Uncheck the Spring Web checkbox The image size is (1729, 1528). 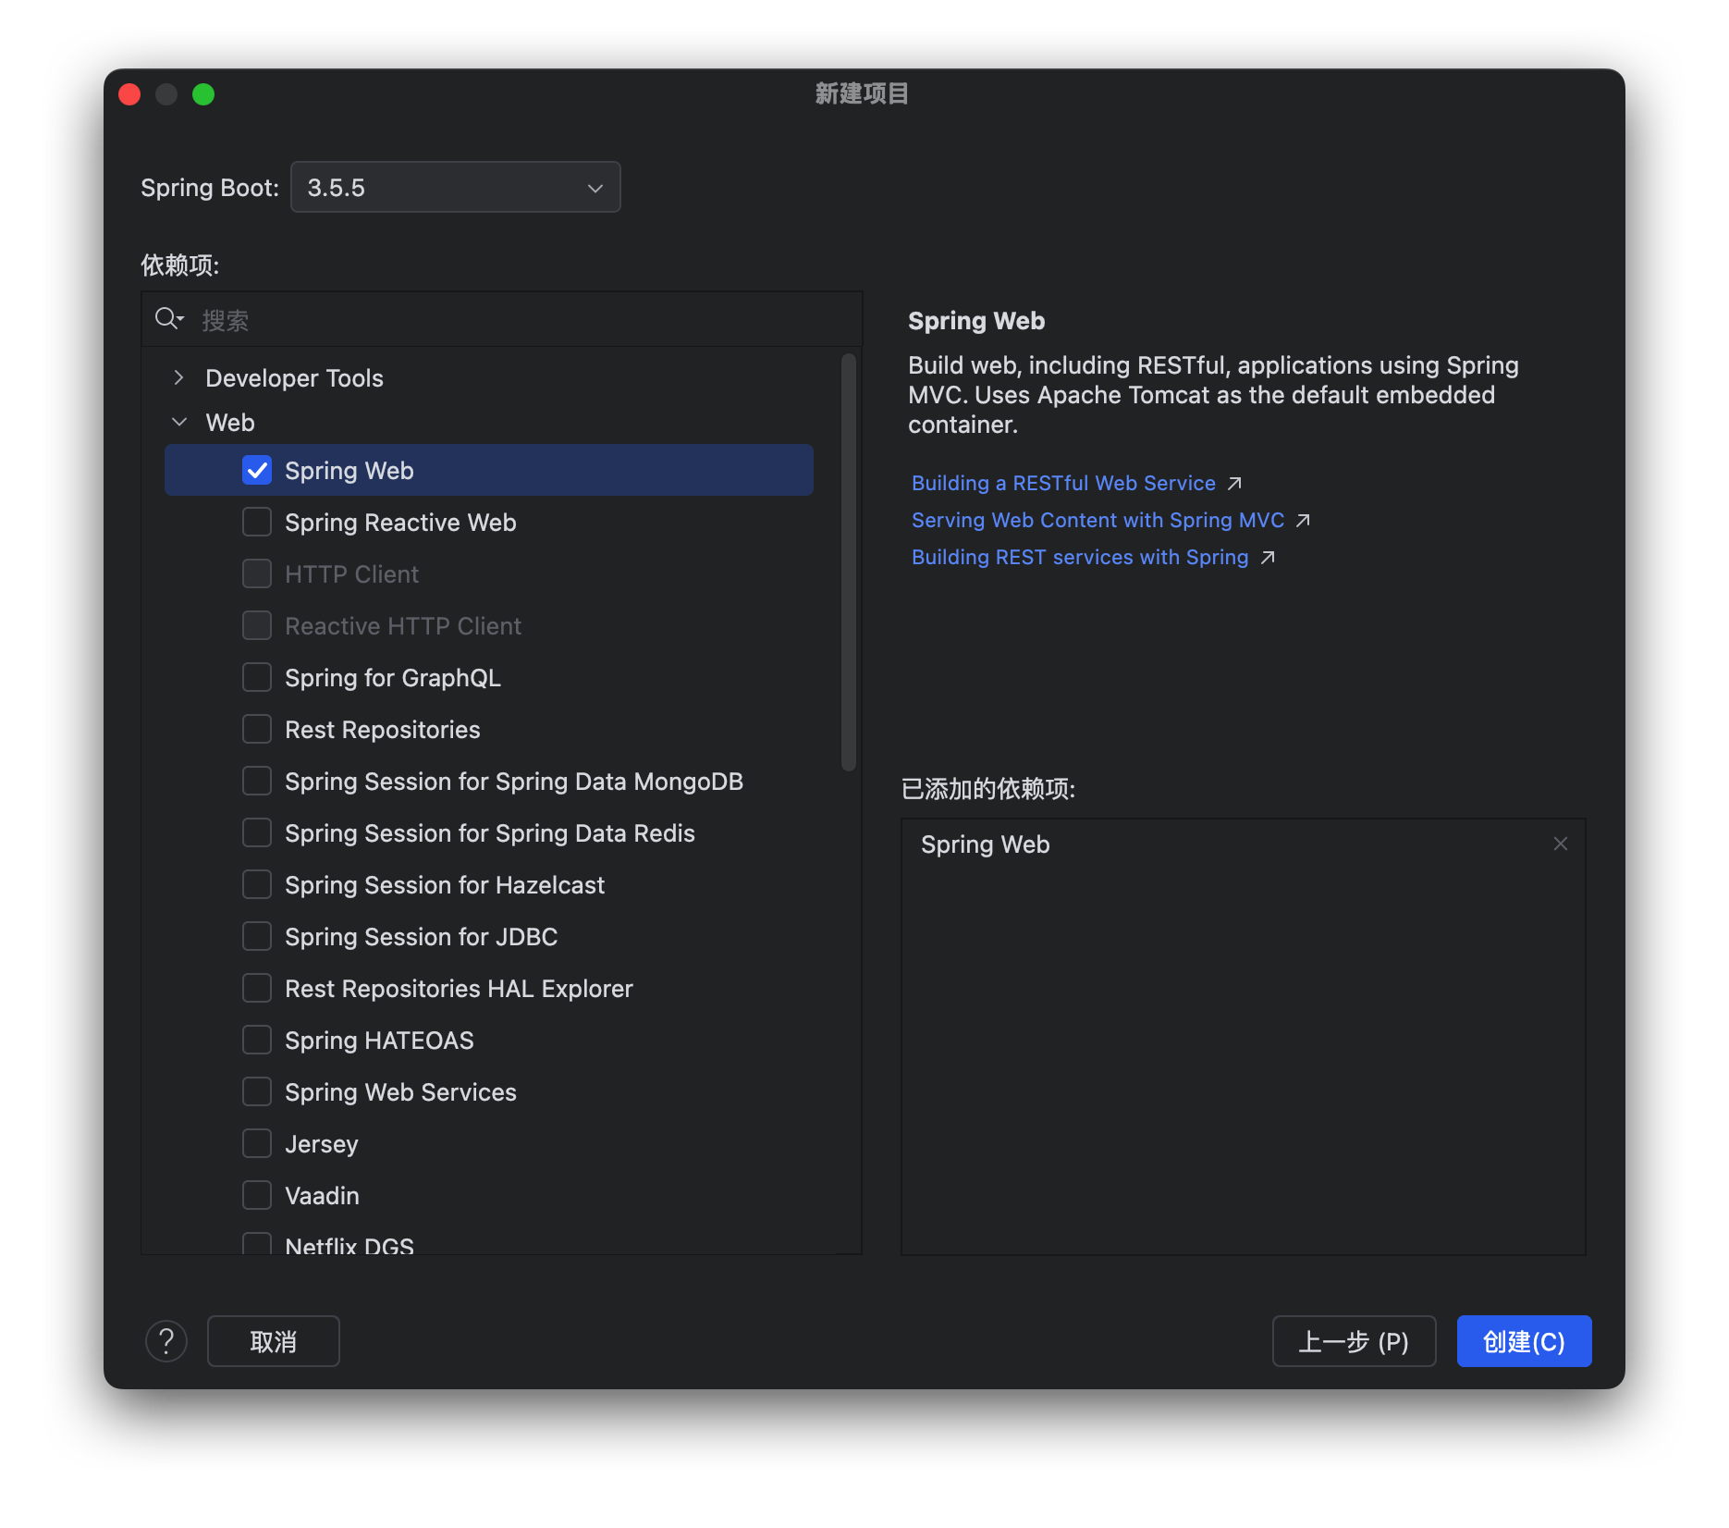(257, 470)
